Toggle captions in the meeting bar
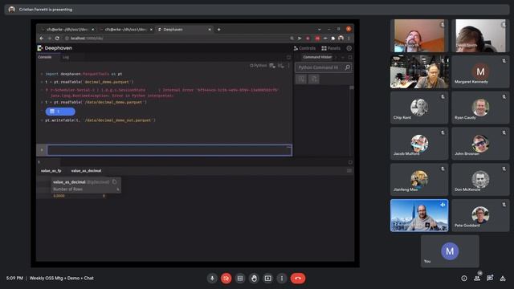The height and width of the screenshot is (289, 514). [x=240, y=279]
